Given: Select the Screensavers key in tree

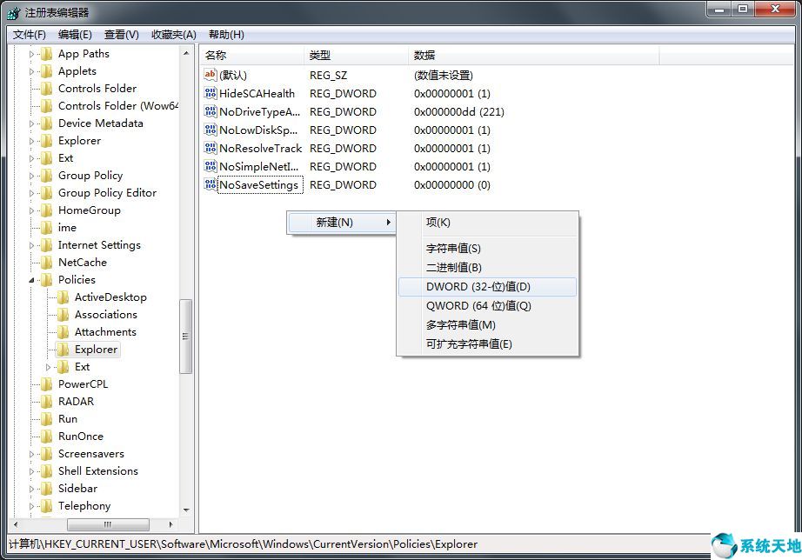Looking at the screenshot, I should (89, 453).
